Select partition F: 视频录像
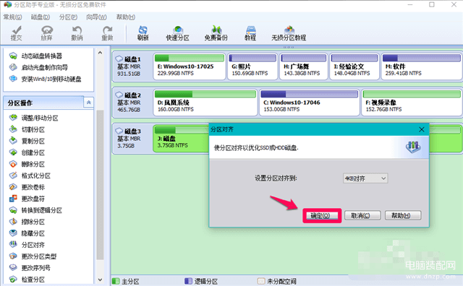The height and width of the screenshot is (286, 463). 412,103
